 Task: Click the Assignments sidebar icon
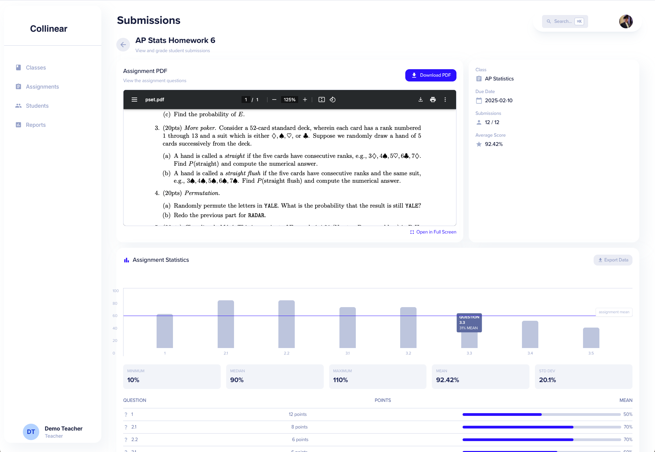click(18, 87)
